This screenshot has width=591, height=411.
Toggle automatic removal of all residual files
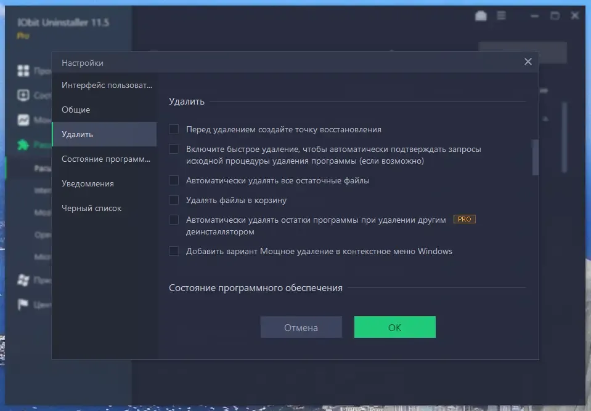174,180
